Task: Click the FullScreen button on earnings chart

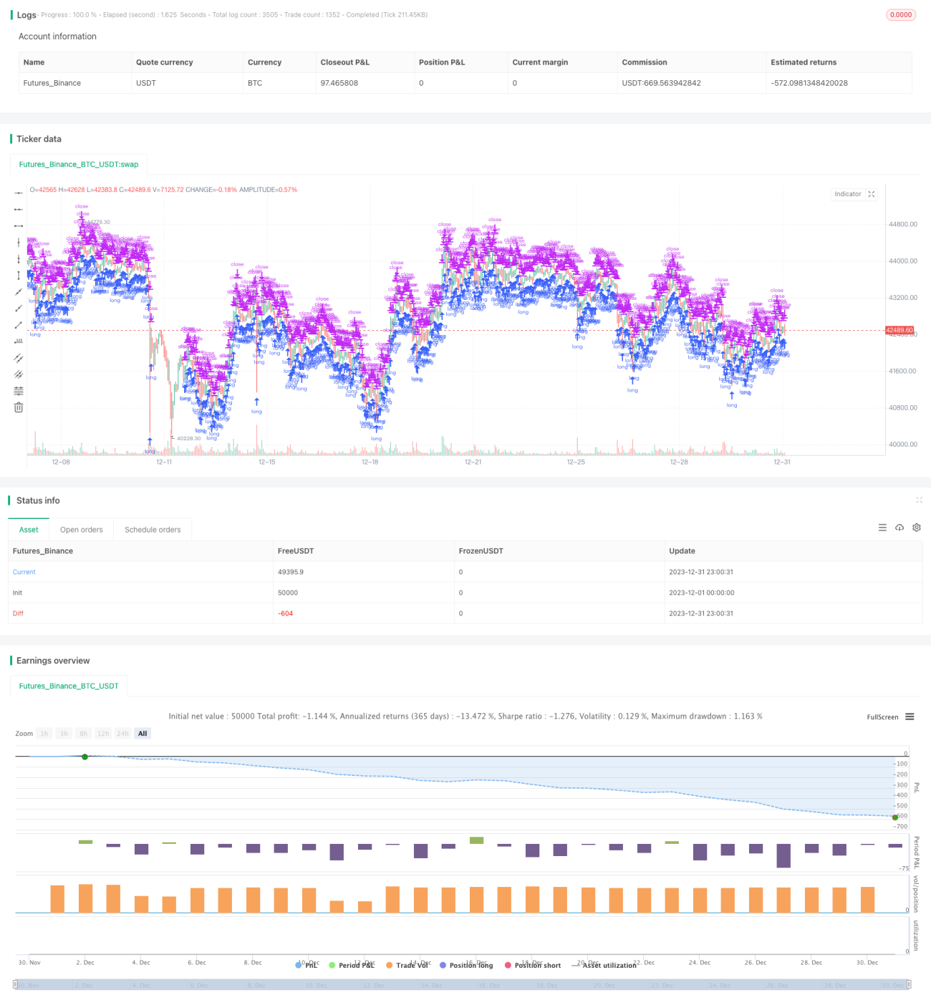Action: tap(882, 717)
